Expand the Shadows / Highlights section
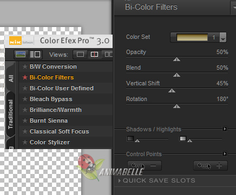236x195 pixels. coord(225,129)
